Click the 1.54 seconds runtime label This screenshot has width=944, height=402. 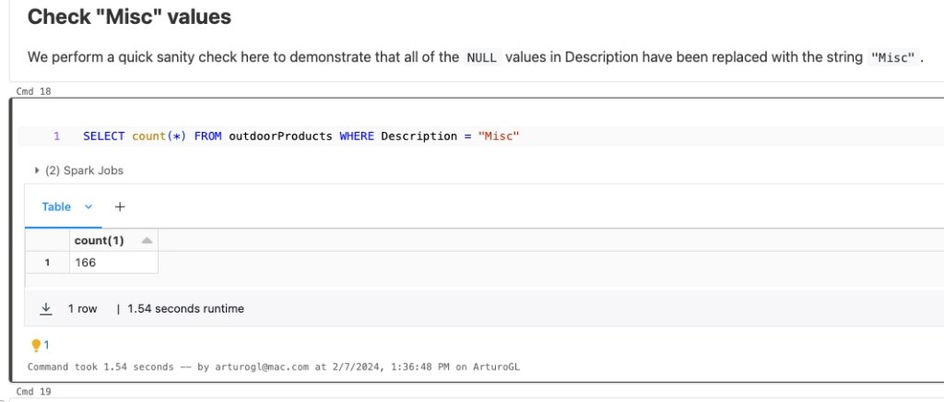point(185,309)
